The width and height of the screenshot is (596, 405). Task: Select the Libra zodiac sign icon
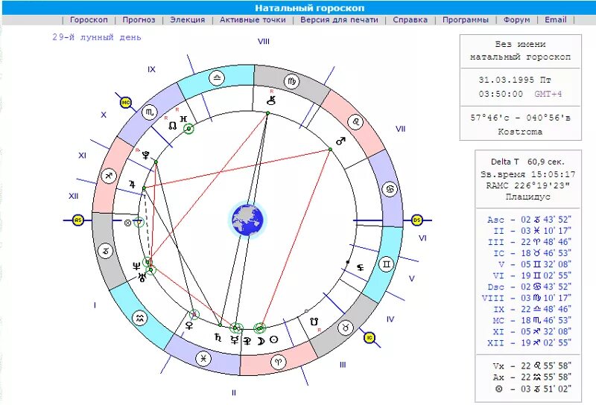tap(217, 79)
